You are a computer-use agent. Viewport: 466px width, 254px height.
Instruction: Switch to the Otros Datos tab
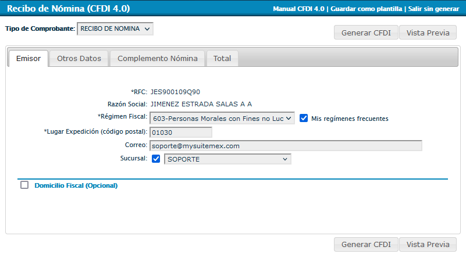[x=79, y=59]
